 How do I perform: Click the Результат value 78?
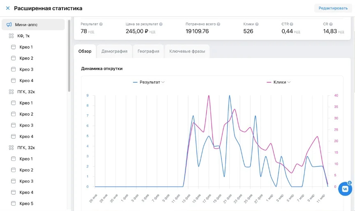tap(84, 31)
